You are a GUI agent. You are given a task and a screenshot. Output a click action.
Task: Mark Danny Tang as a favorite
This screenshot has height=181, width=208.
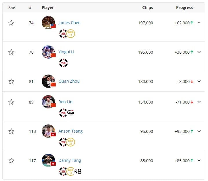pos(11,160)
